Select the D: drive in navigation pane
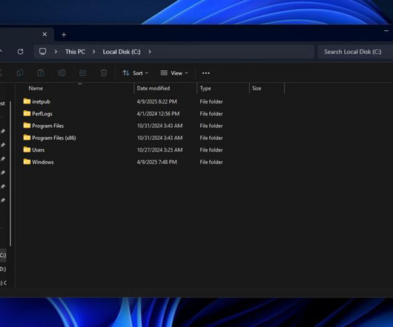 3,269
